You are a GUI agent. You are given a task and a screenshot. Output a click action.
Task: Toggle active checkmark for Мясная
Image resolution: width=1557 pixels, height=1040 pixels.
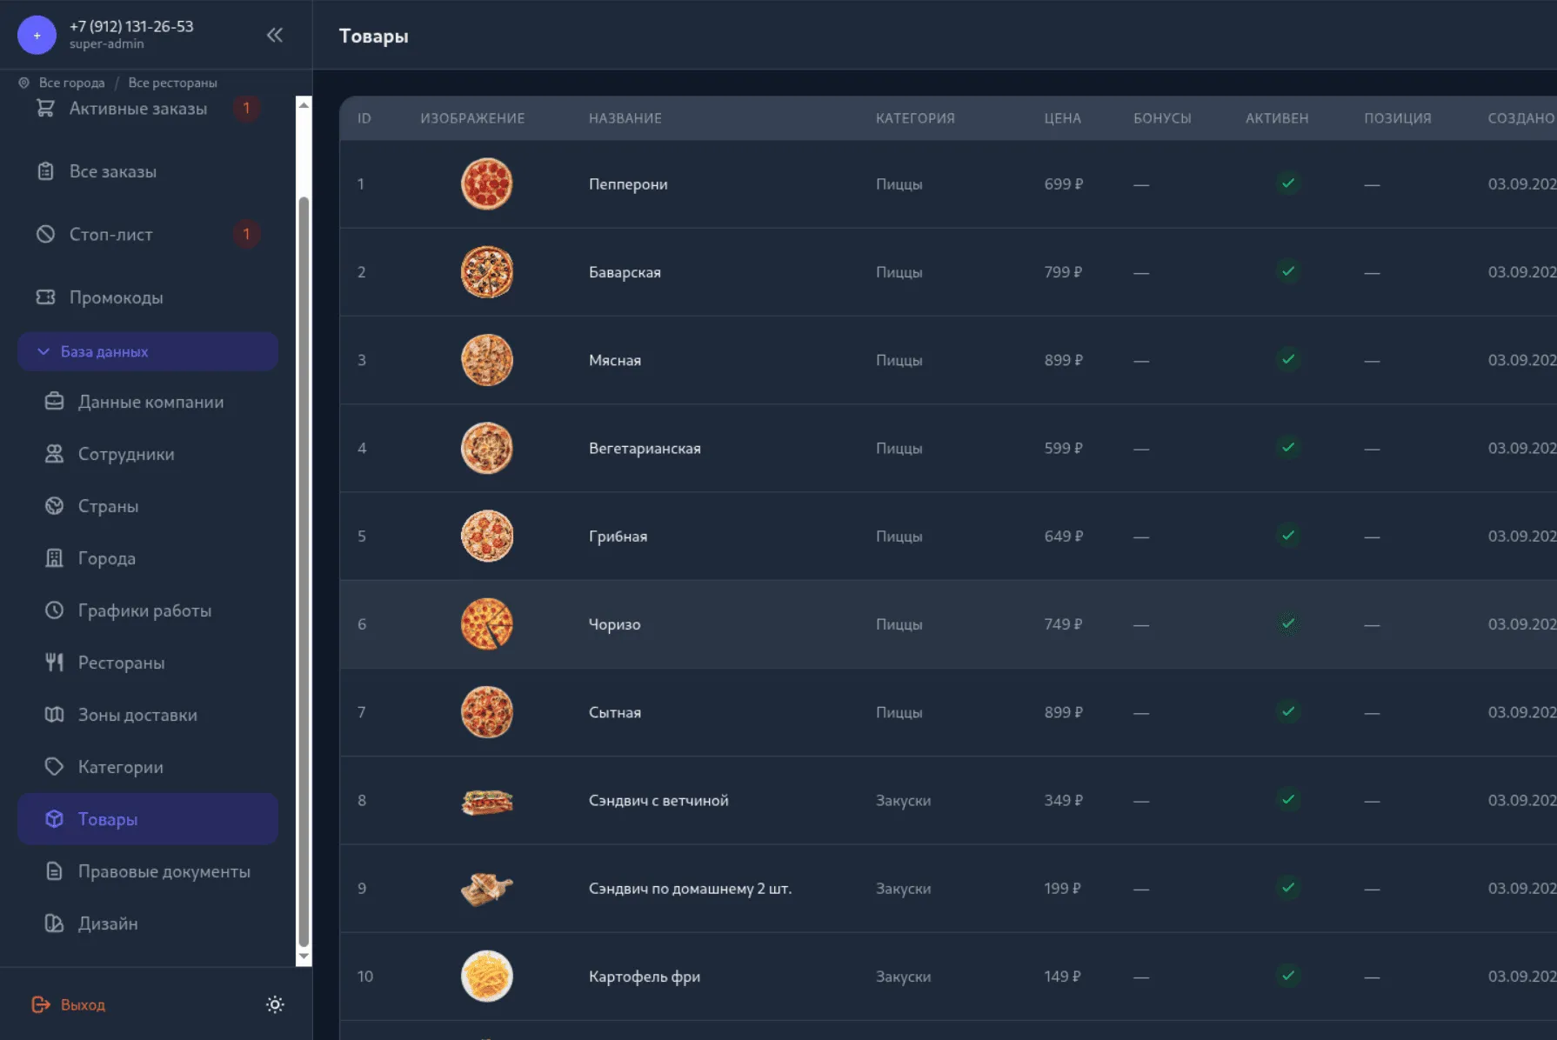tap(1288, 359)
